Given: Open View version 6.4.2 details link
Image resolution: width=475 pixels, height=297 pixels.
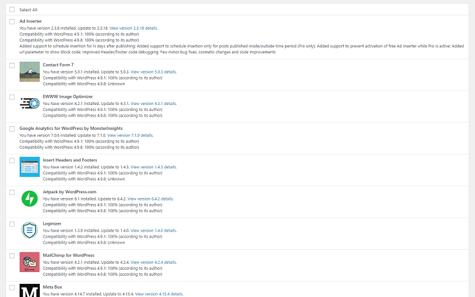Looking at the screenshot, I should click(x=151, y=199).
